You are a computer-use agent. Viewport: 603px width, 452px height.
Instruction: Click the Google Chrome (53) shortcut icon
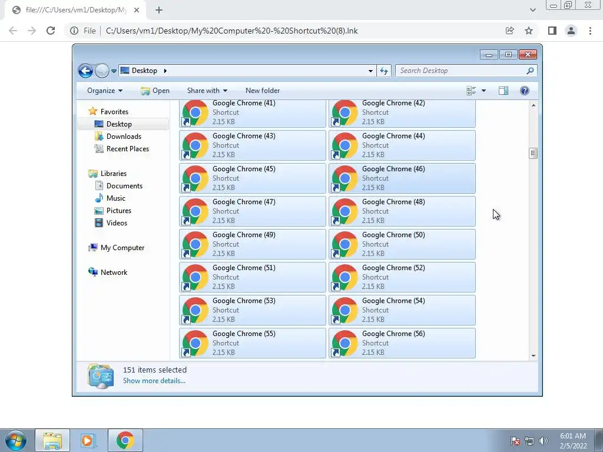(x=195, y=310)
